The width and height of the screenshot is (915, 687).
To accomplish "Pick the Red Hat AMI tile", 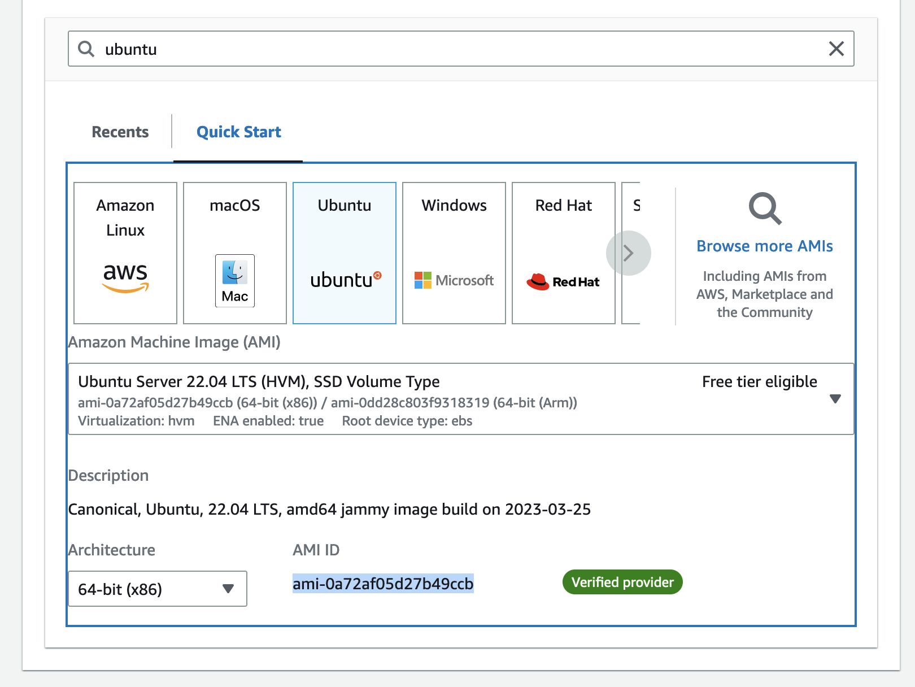I will tap(564, 253).
